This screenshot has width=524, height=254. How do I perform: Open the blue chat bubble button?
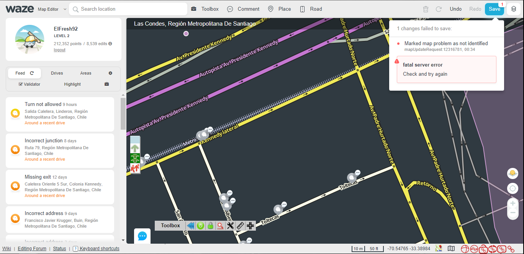[142, 236]
